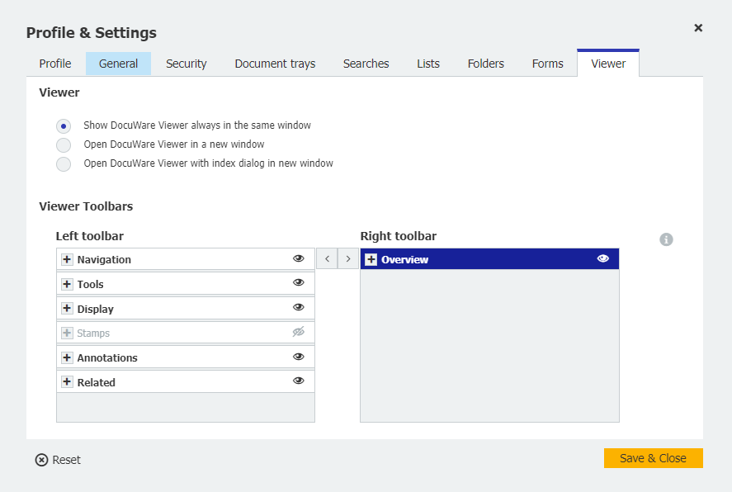Expand the Navigation toolbar group
This screenshot has width=732, height=492.
point(67,260)
